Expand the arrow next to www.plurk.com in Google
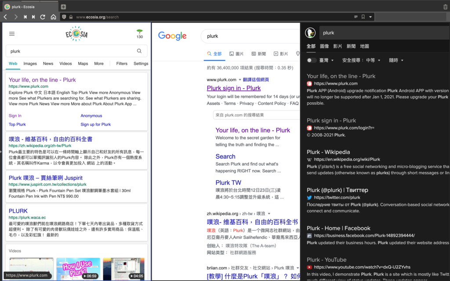 240,80
